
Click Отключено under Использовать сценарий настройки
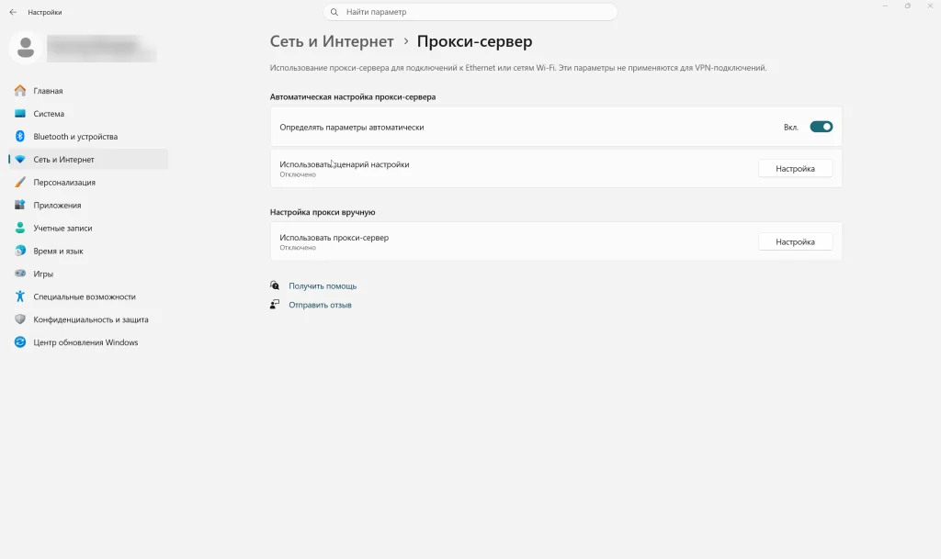(x=297, y=174)
